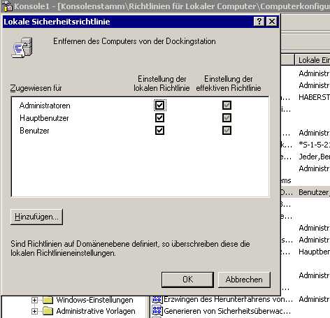Click the help question mark button in title bar

pyautogui.click(x=259, y=22)
